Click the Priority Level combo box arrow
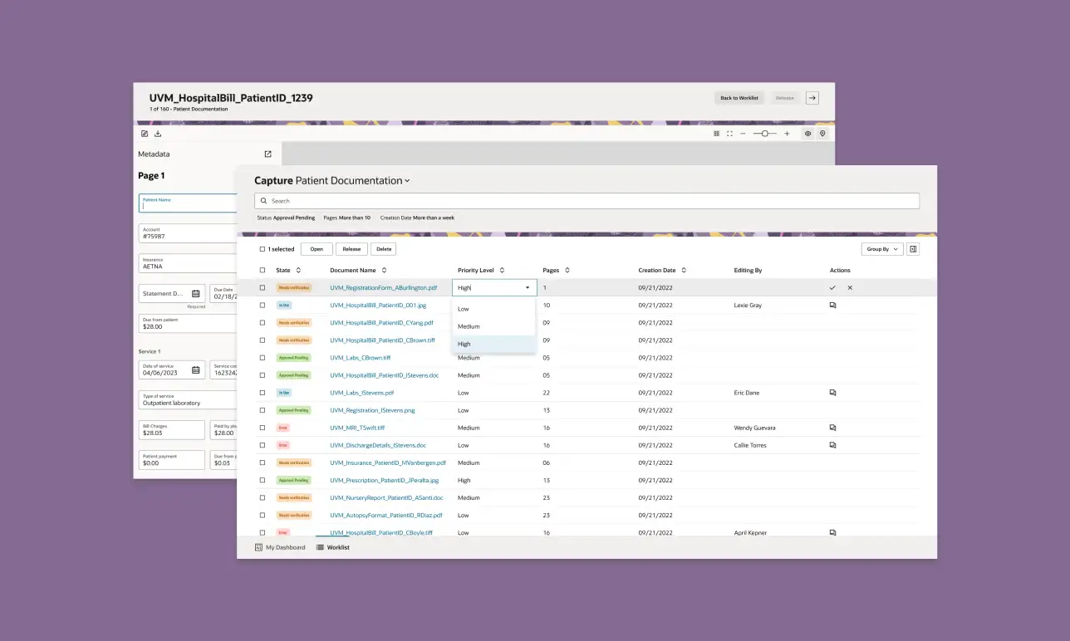 (x=528, y=287)
